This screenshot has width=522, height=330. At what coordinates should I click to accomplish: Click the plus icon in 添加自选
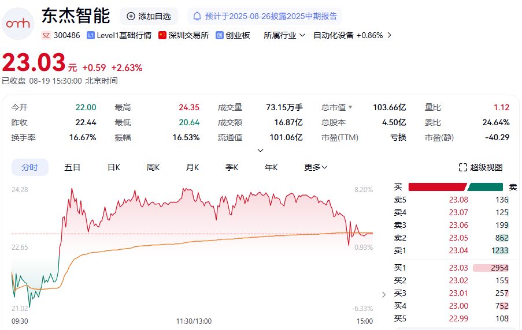[131, 16]
